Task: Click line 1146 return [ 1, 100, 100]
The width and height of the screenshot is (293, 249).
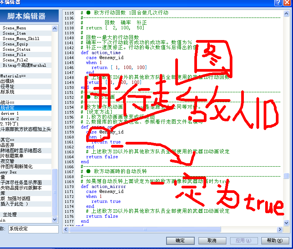Action: pyautogui.click(x=119, y=67)
